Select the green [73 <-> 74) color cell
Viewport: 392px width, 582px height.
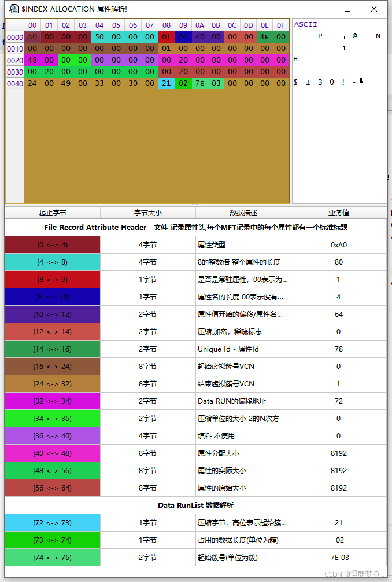53,540
